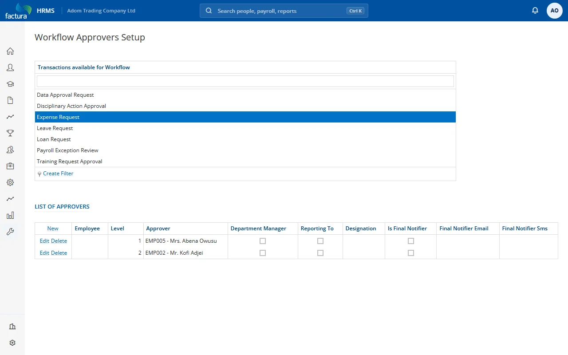This screenshot has width=568, height=355.
Task: Edit the EMP002 Kofi Adjei approver row
Action: tap(44, 253)
